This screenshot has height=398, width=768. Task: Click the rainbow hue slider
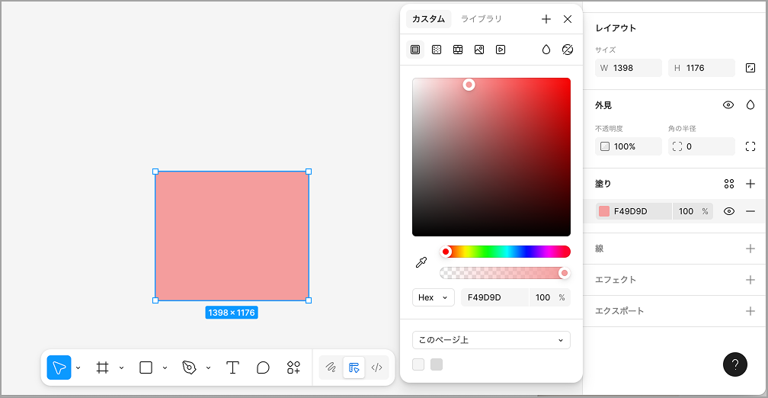(506, 252)
